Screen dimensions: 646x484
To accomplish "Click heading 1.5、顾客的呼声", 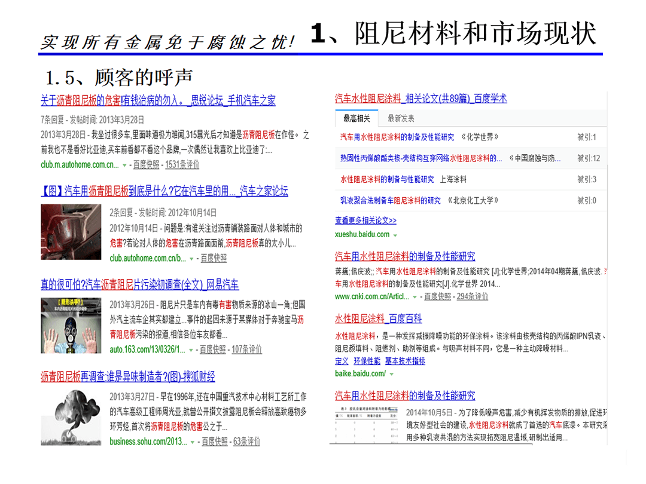I will tap(118, 77).
